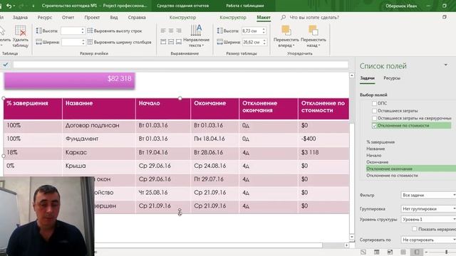The width and height of the screenshot is (456, 256).
Task: Align text to top of cell
Action: click(163, 42)
